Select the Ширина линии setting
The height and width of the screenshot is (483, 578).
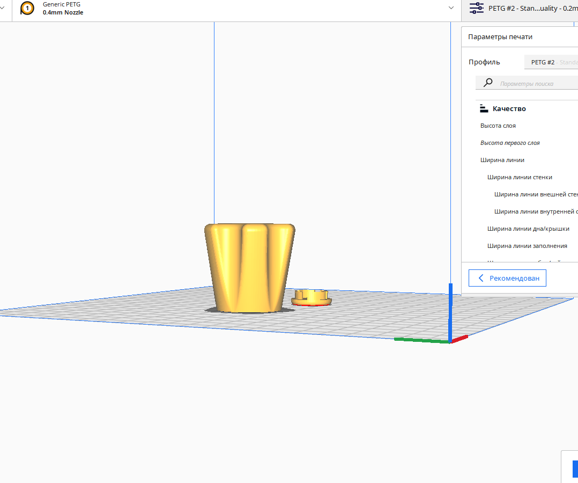pyautogui.click(x=502, y=160)
